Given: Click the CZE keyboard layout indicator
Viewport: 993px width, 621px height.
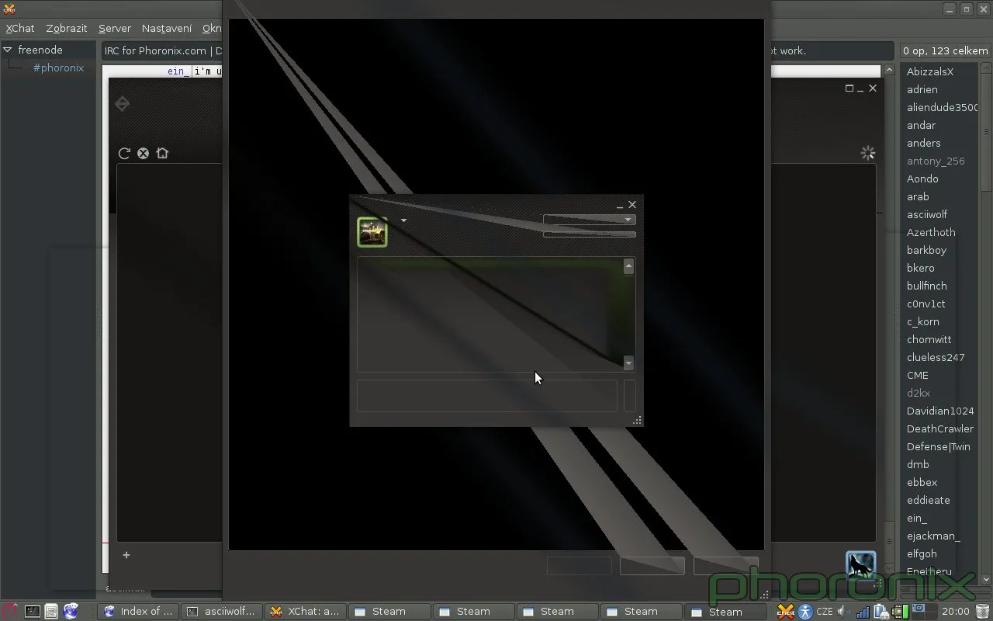Looking at the screenshot, I should coord(825,612).
